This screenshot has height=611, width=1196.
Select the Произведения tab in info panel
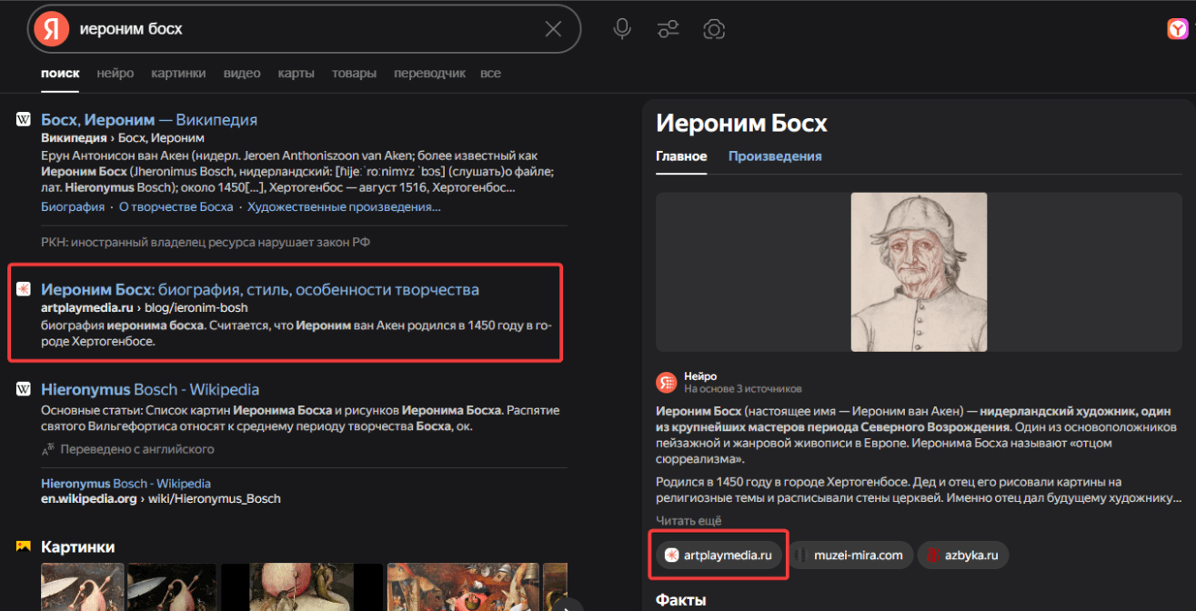pos(775,156)
